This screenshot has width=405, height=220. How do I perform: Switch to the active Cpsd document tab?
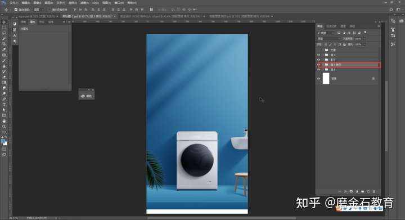tap(87, 16)
